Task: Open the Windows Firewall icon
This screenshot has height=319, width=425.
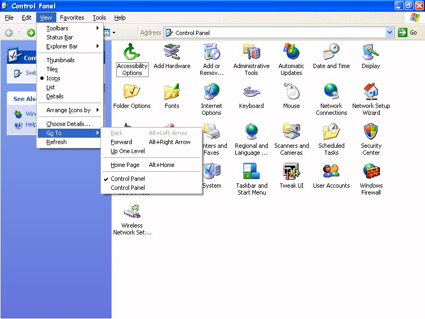Action: coord(371,171)
